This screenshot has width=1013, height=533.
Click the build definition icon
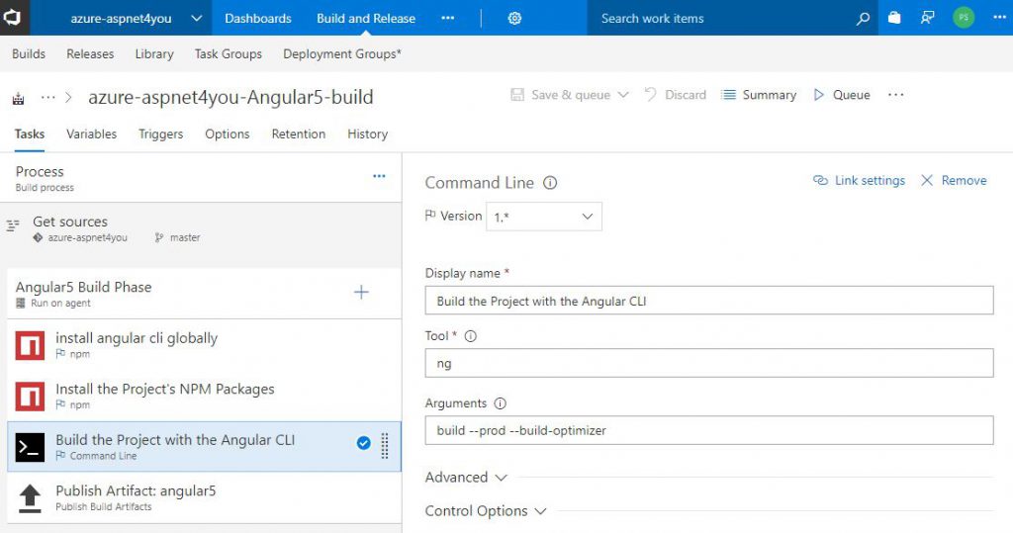tap(18, 98)
